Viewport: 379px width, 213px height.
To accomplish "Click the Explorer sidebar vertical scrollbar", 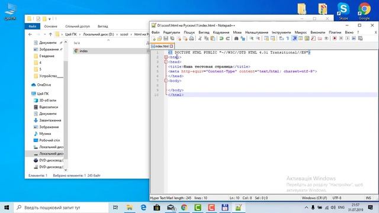I will pos(66,106).
